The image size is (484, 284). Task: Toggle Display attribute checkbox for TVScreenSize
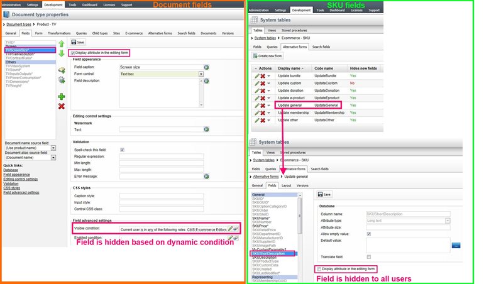(72, 53)
